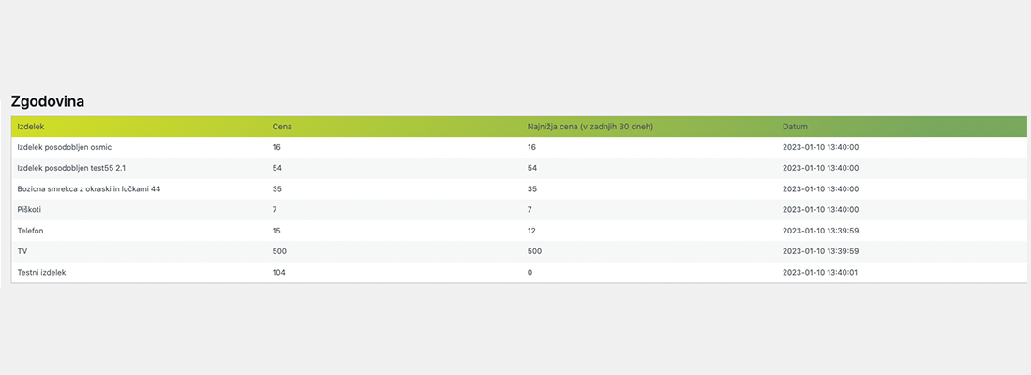Click the Zgodovina heading
This screenshot has height=375, width=1031.
tap(49, 102)
